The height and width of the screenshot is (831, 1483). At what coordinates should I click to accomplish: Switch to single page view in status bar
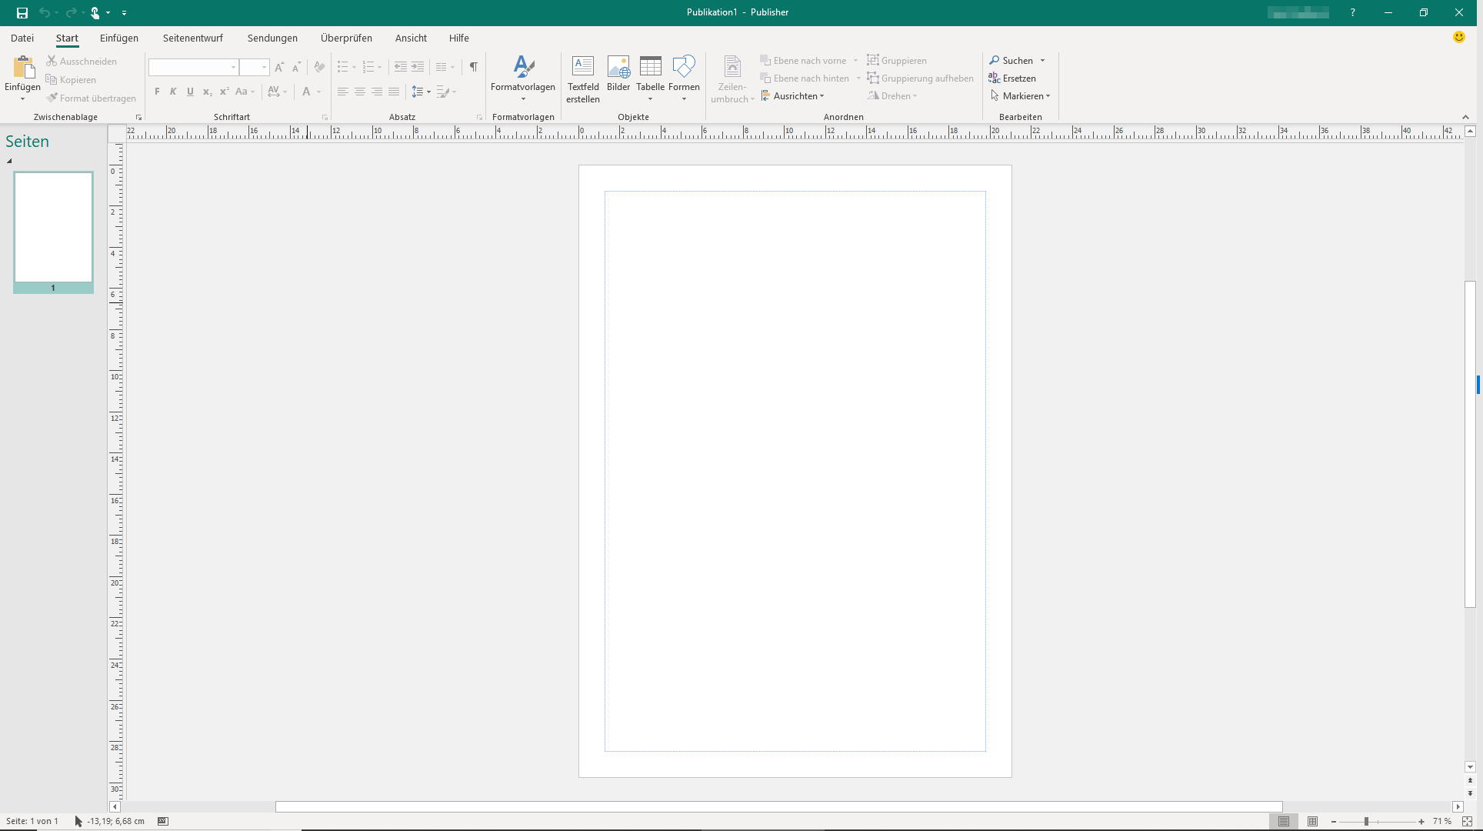(1283, 821)
